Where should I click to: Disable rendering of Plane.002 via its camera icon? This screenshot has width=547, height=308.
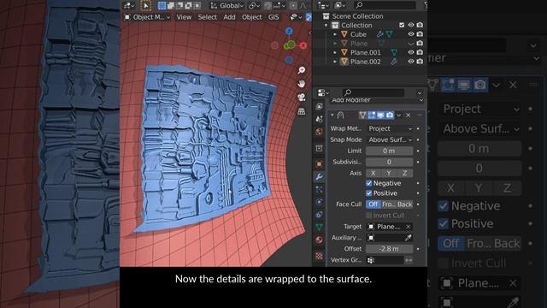coord(420,62)
